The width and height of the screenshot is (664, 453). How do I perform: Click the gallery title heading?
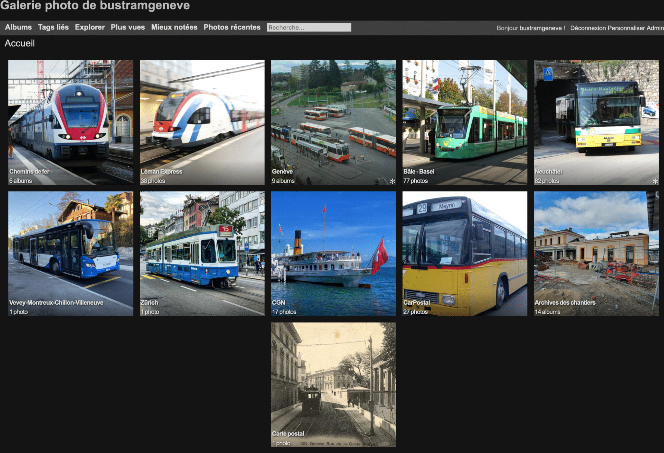point(95,6)
